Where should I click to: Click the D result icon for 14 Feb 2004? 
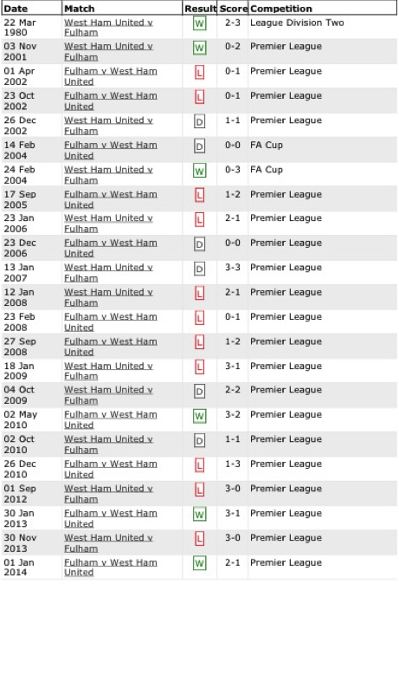(199, 146)
